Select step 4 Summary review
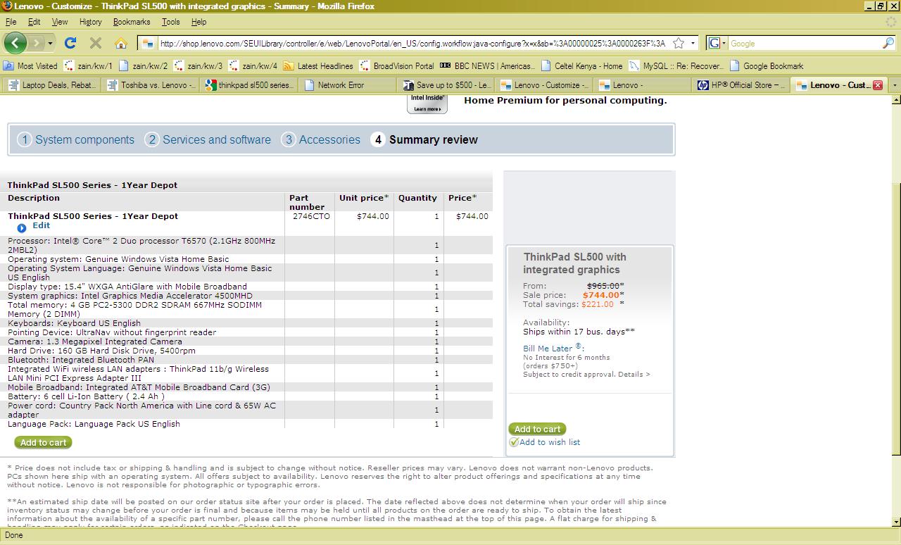 pos(424,139)
